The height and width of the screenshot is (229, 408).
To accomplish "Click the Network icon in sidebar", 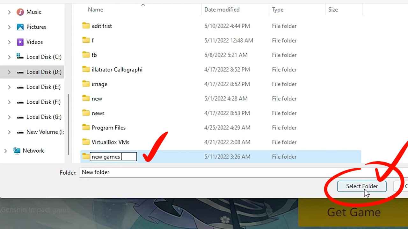I will (x=17, y=151).
